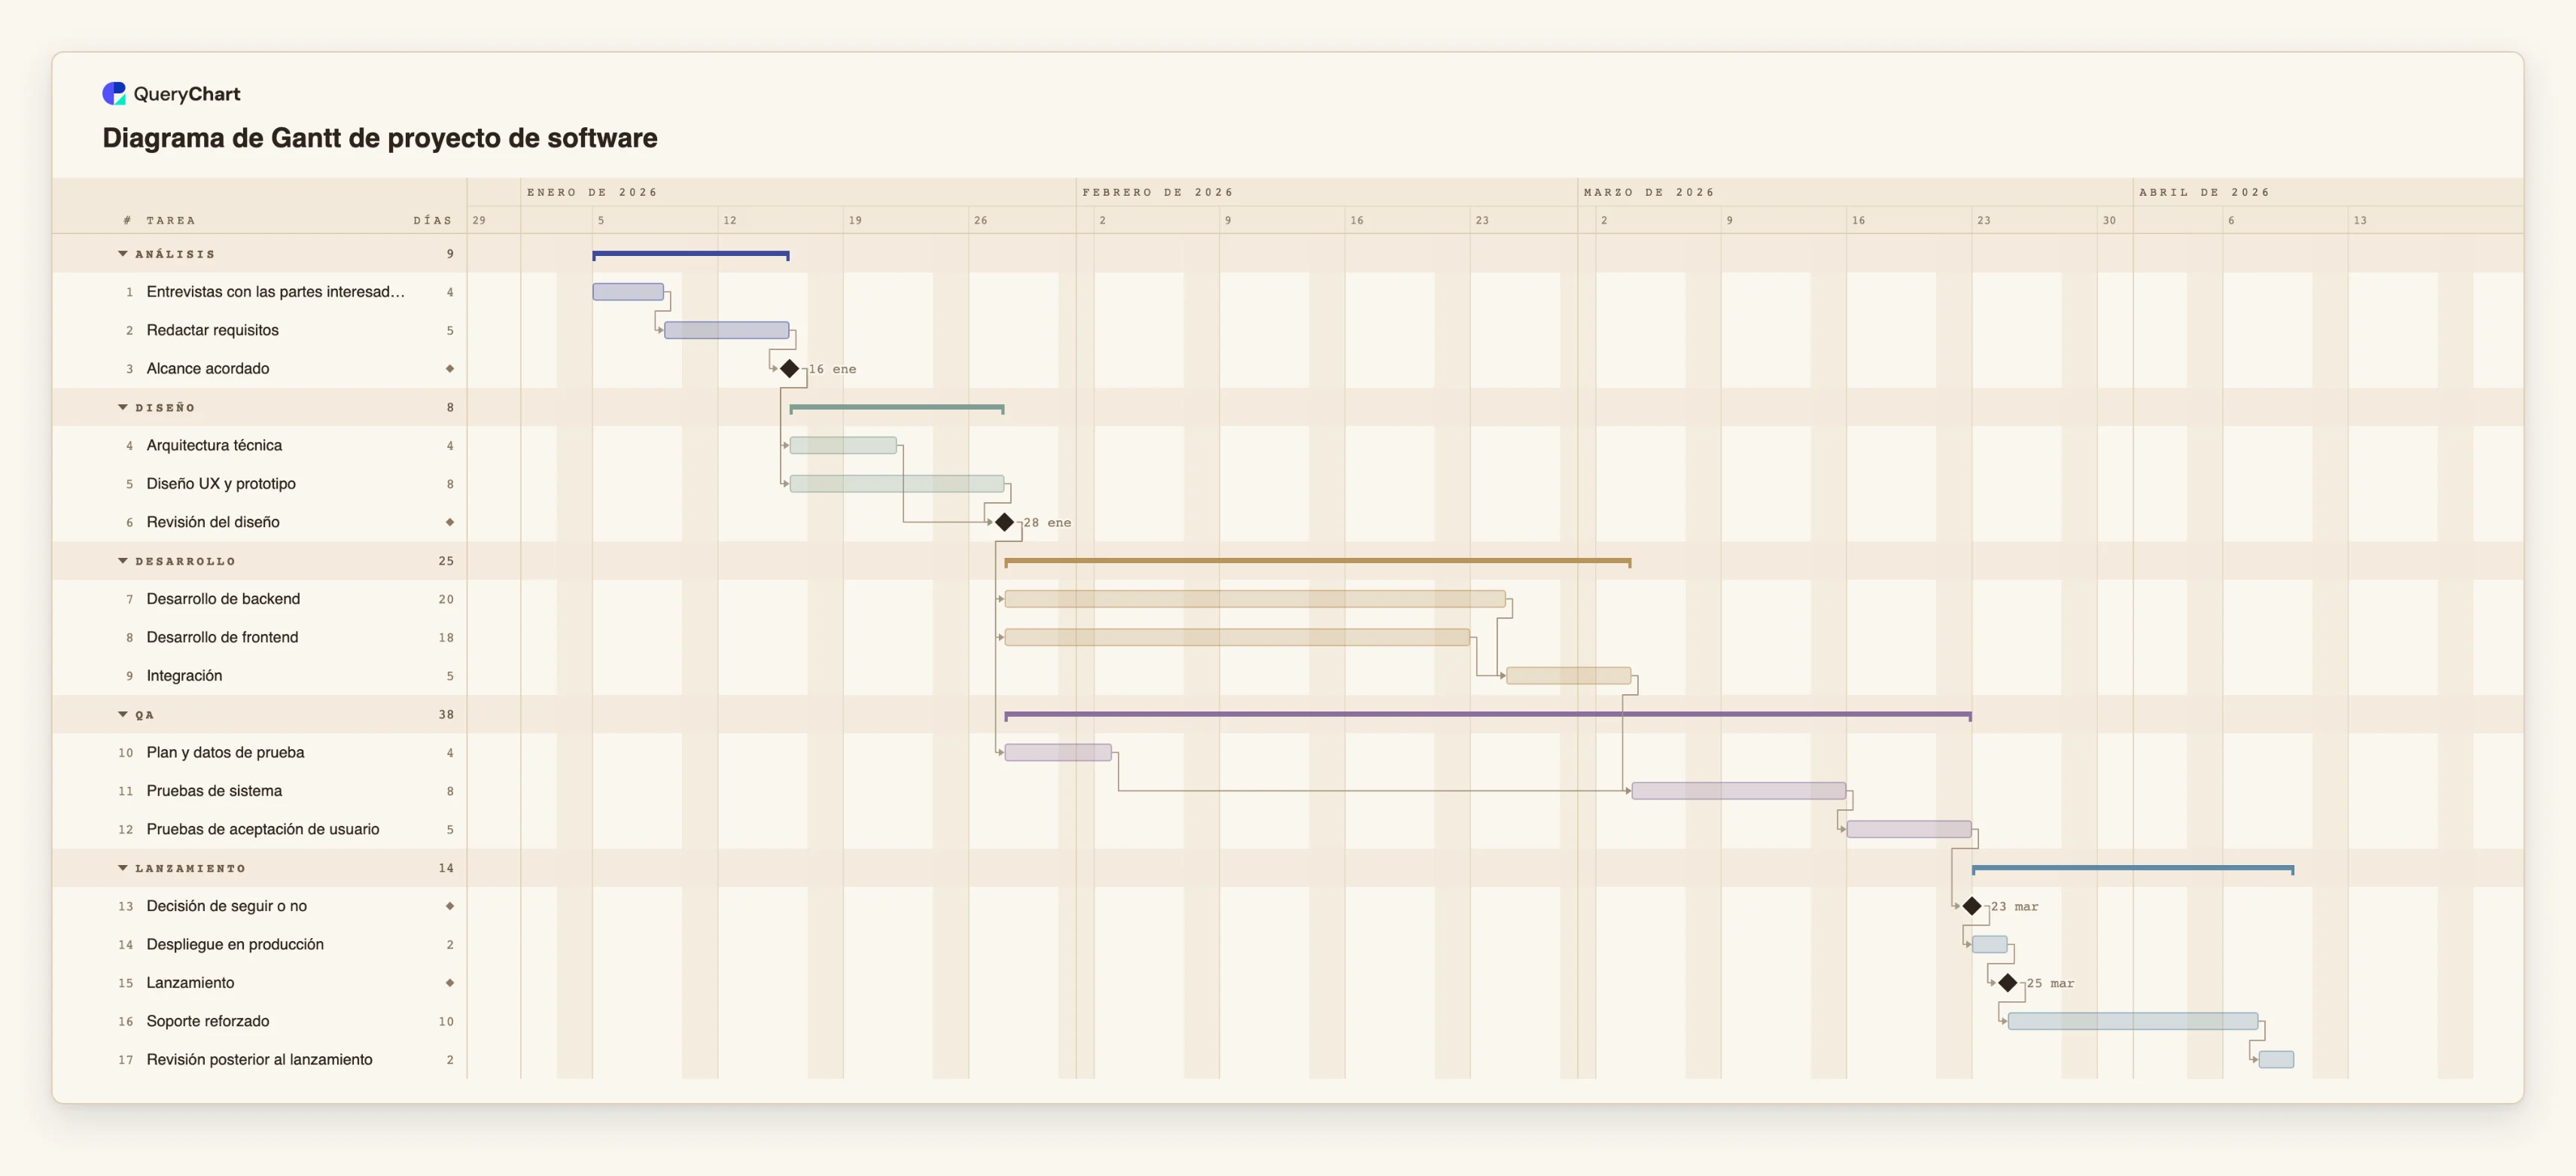Click the 'ENERO DE 2026' month header

(592, 192)
